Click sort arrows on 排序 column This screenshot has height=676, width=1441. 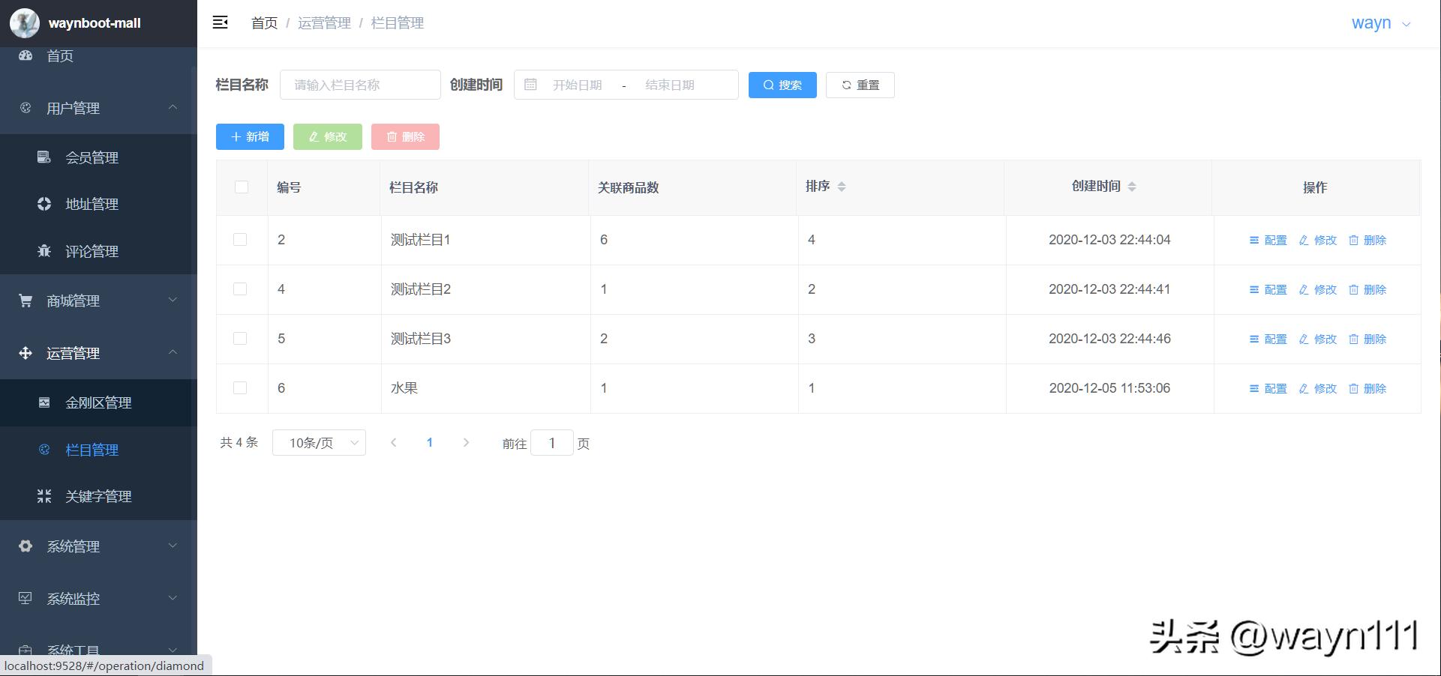pyautogui.click(x=842, y=187)
